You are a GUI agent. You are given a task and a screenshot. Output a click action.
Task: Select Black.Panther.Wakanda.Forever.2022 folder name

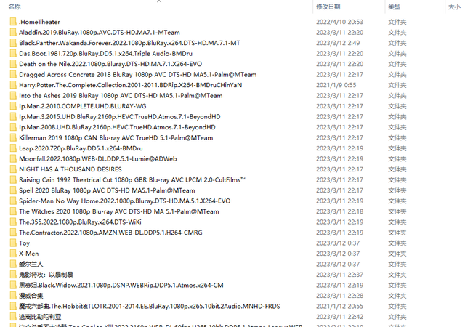[129, 43]
